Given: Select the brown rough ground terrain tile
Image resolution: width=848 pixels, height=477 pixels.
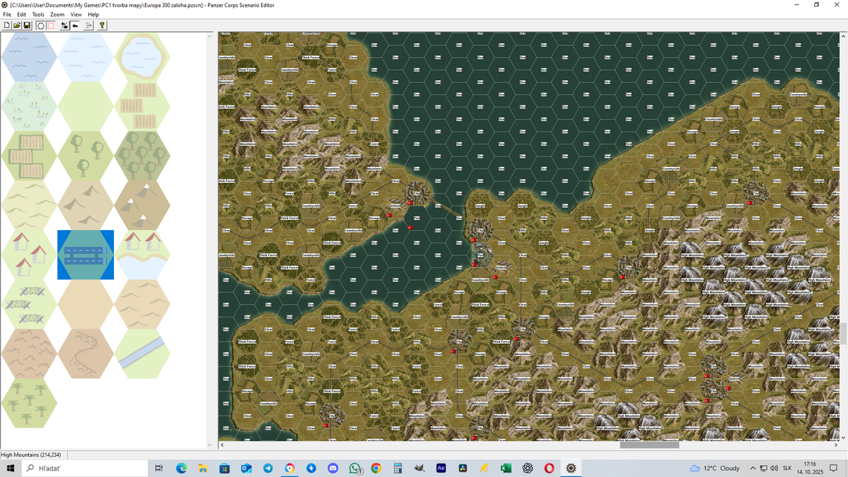Looking at the screenshot, I should tap(29, 354).
